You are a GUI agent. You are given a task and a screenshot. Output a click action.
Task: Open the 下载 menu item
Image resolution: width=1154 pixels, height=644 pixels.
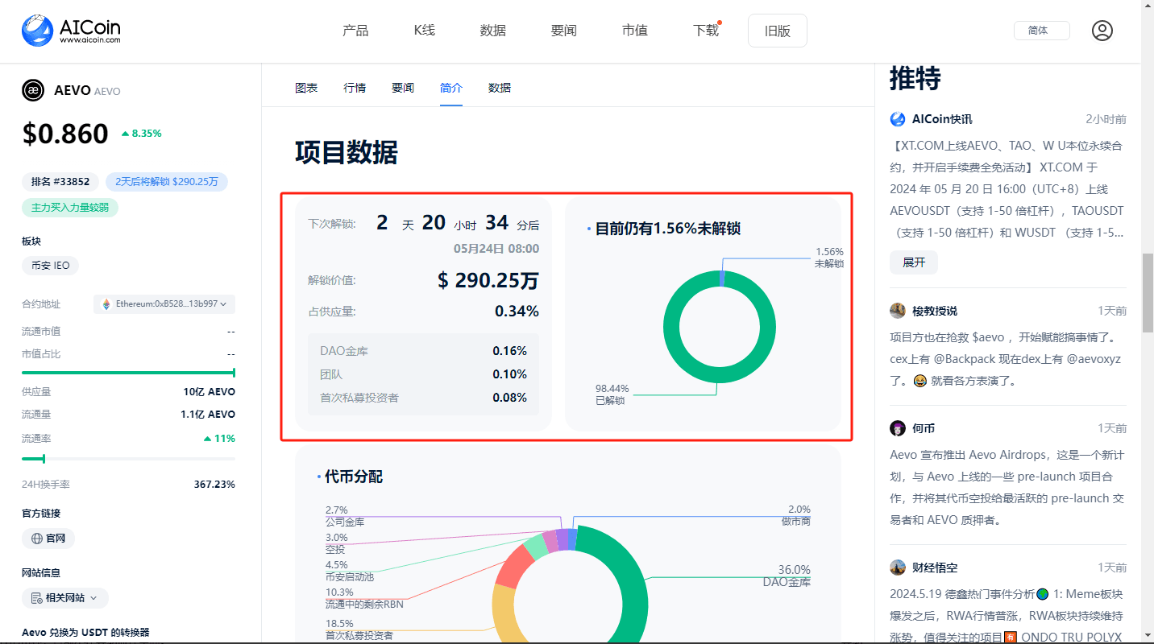[706, 31]
